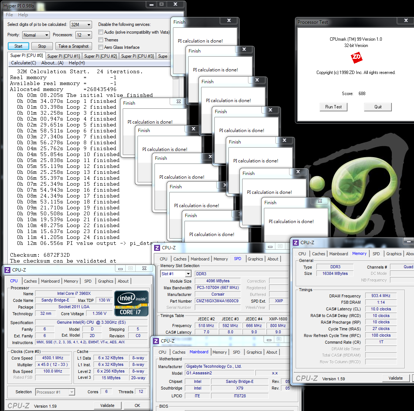Open the Priority dropdown set to Normal

pos(36,35)
